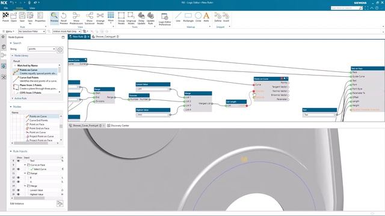This screenshot has width=385, height=216.
Task: Toggle Show eye for Text input row
Action: click(x=19, y=161)
